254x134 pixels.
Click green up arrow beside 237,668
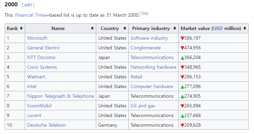pyautogui.click(x=182, y=116)
